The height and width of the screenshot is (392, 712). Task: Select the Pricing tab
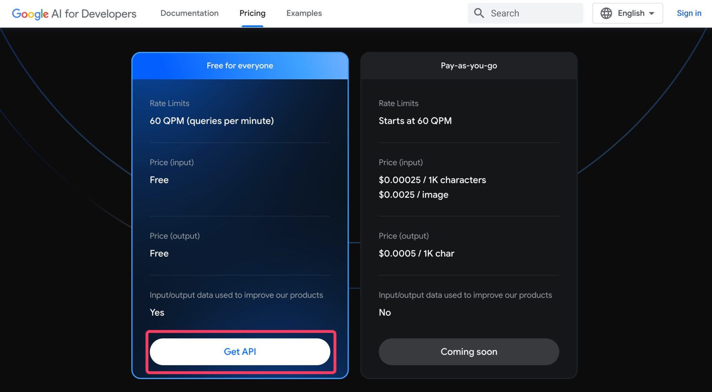pos(252,13)
